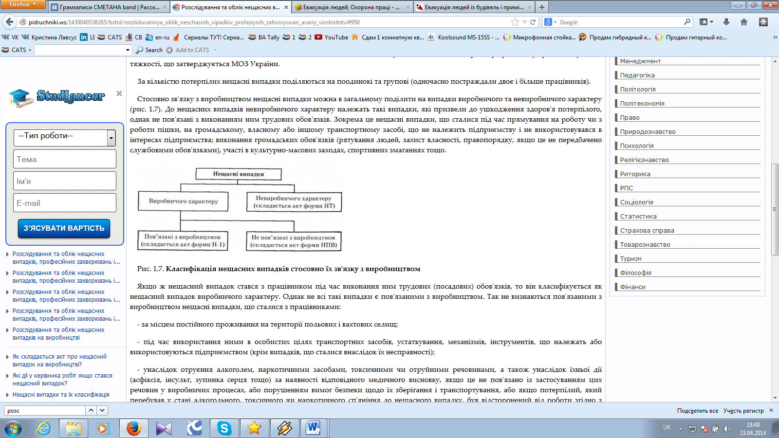The image size is (779, 438).
Task: Open the CATS search combo box dropdown
Action: (x=128, y=50)
